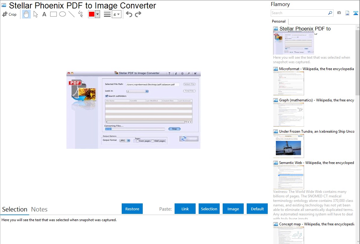Toggle Even pages checkbox in screenshot
Image resolution: width=360 pixels, height=244 pixels.
tap(137, 141)
